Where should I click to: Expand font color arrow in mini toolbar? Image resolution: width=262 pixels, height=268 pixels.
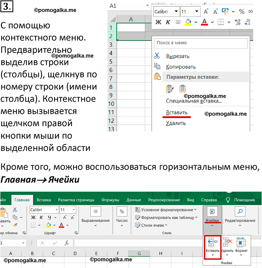212,22
